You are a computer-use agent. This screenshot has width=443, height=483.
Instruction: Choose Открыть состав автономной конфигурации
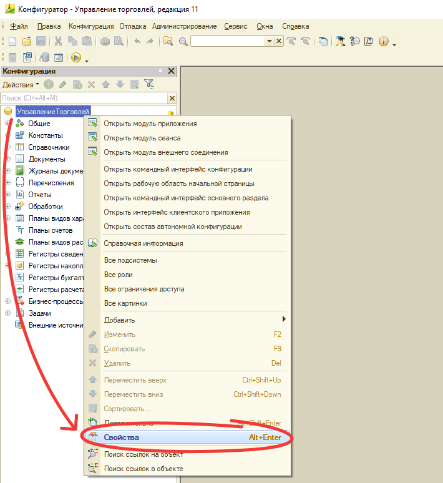point(187,227)
